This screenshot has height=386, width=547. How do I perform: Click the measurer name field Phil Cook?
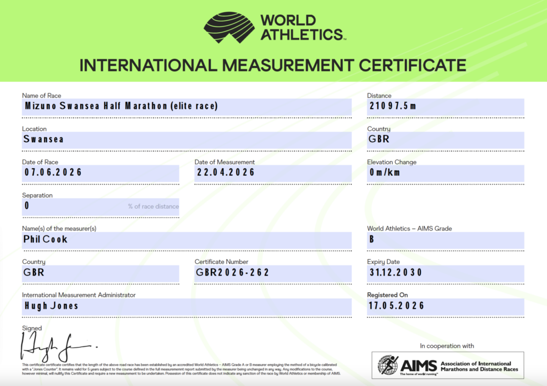pos(186,240)
